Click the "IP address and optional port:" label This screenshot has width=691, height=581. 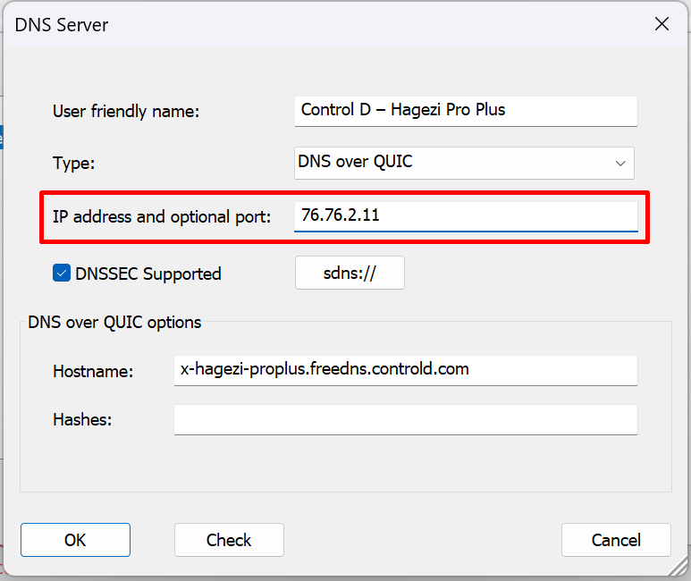(162, 217)
